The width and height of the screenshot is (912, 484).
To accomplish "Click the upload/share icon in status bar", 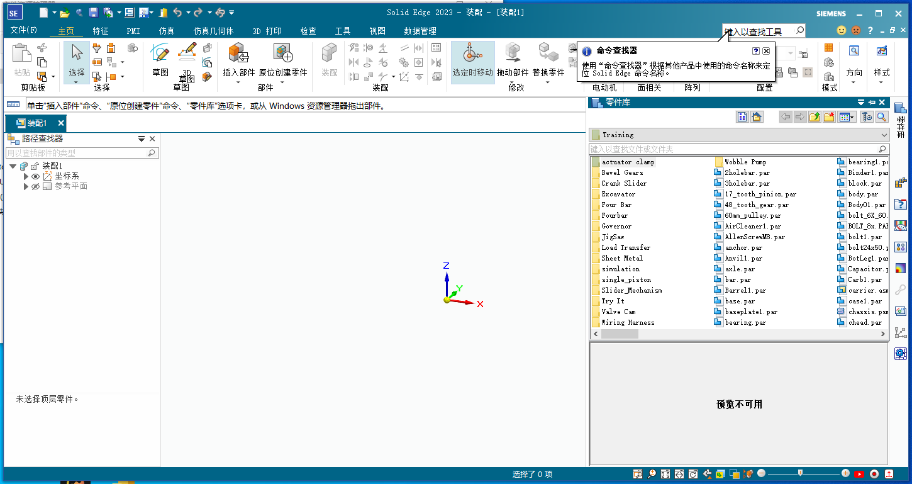I will (x=889, y=474).
